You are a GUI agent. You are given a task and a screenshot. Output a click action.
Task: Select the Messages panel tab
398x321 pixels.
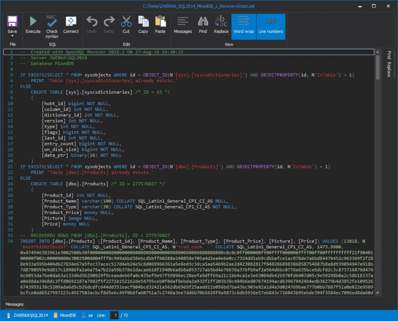pyautogui.click(x=14, y=304)
